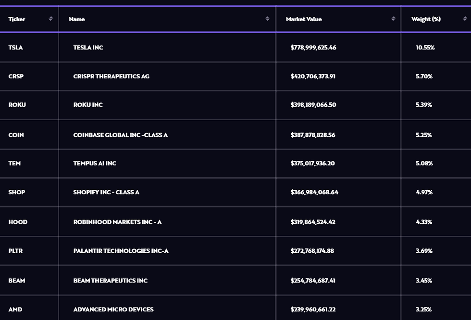Screen dimensions: 471x320
Task: Click COINBASE GLOBAL INC -CLASS A name
Action: [121, 135]
